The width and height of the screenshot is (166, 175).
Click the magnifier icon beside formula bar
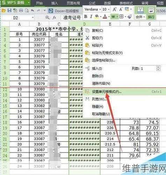pyautogui.click(x=48, y=17)
